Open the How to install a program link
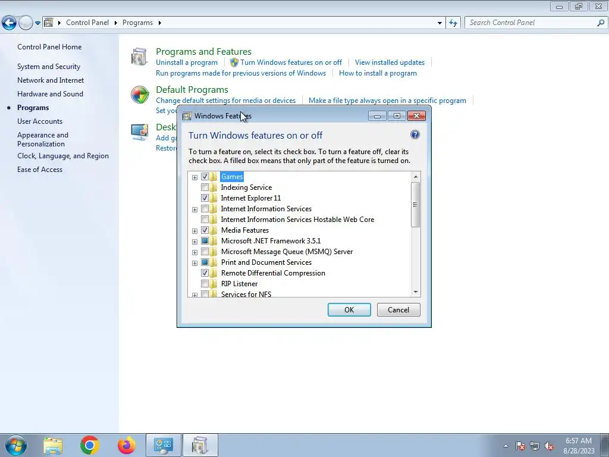 378,73
